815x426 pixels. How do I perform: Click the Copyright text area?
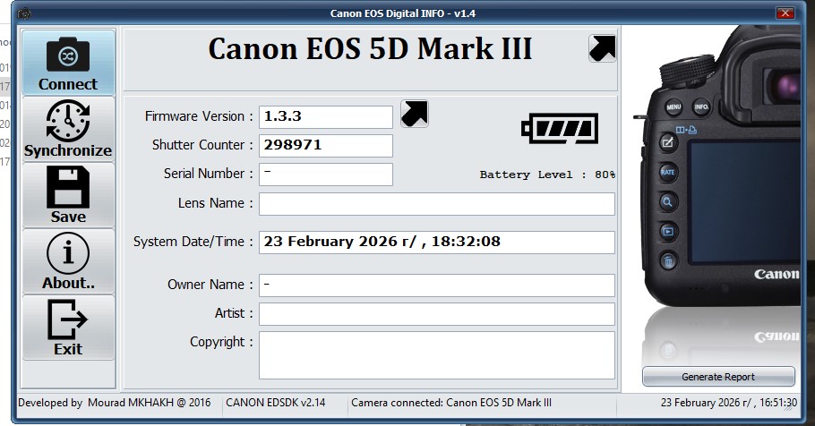[437, 354]
